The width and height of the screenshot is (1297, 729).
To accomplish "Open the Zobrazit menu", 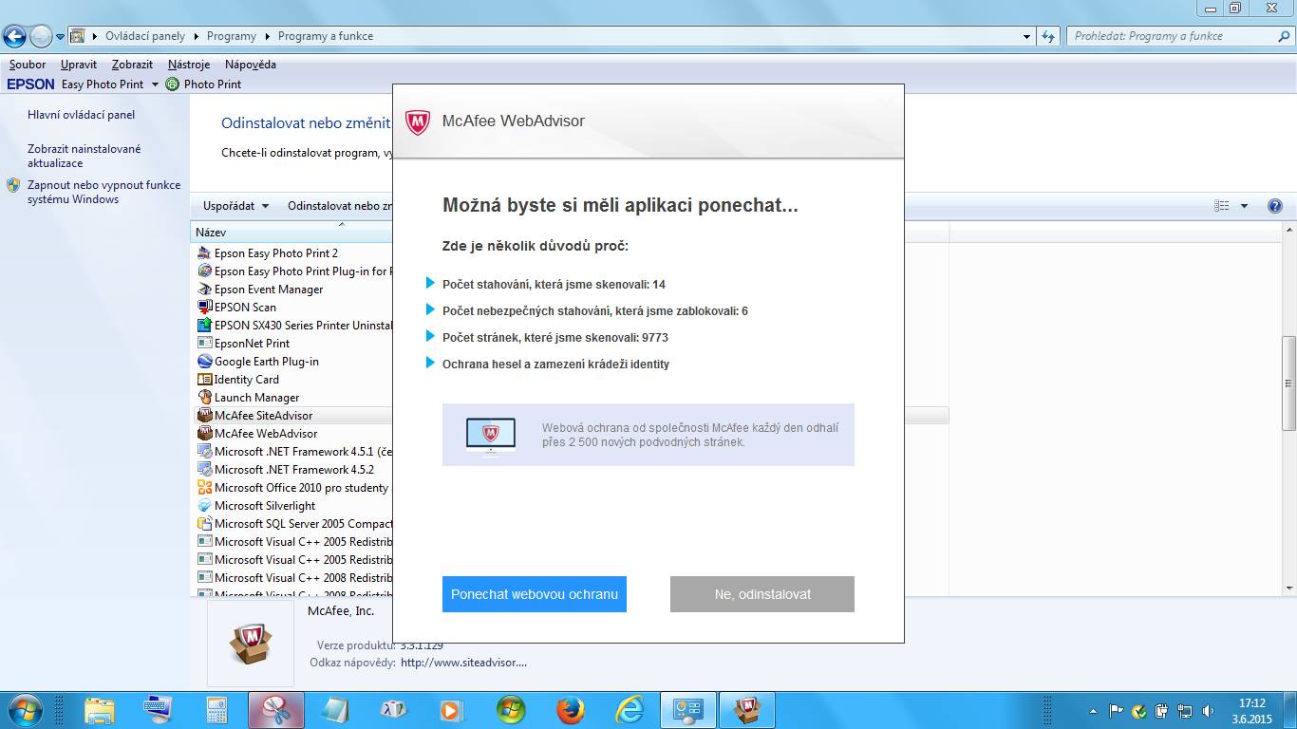I will point(132,65).
